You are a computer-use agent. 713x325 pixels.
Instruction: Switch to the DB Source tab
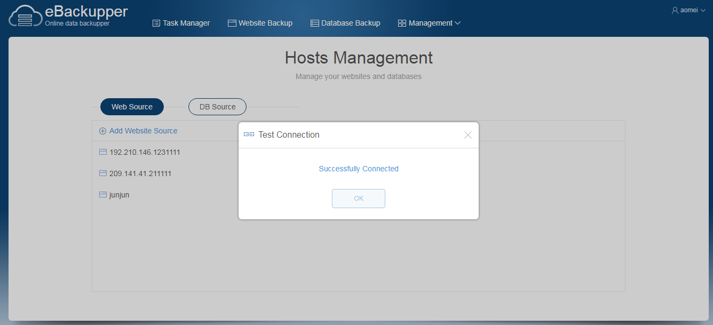[x=217, y=107]
